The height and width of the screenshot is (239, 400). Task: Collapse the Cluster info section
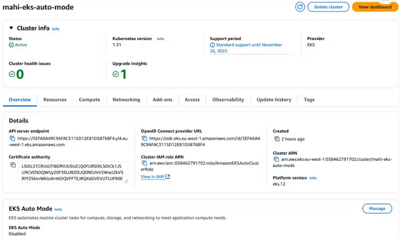tap(11, 28)
